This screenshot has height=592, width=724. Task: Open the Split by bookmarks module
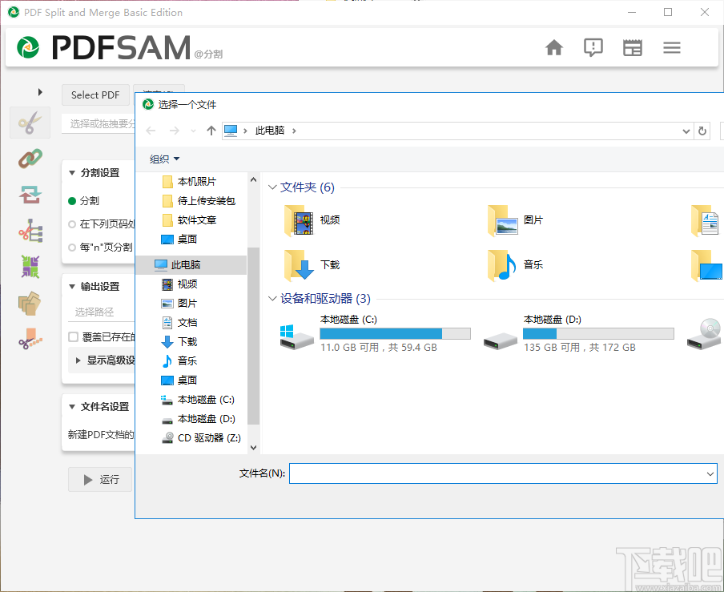pos(30,231)
